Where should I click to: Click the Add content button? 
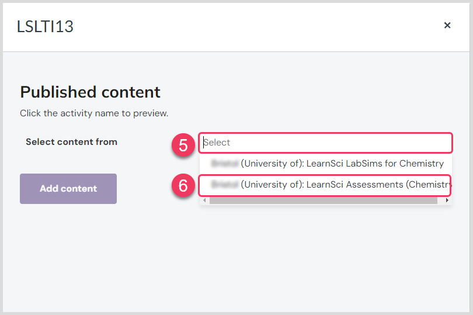(68, 189)
